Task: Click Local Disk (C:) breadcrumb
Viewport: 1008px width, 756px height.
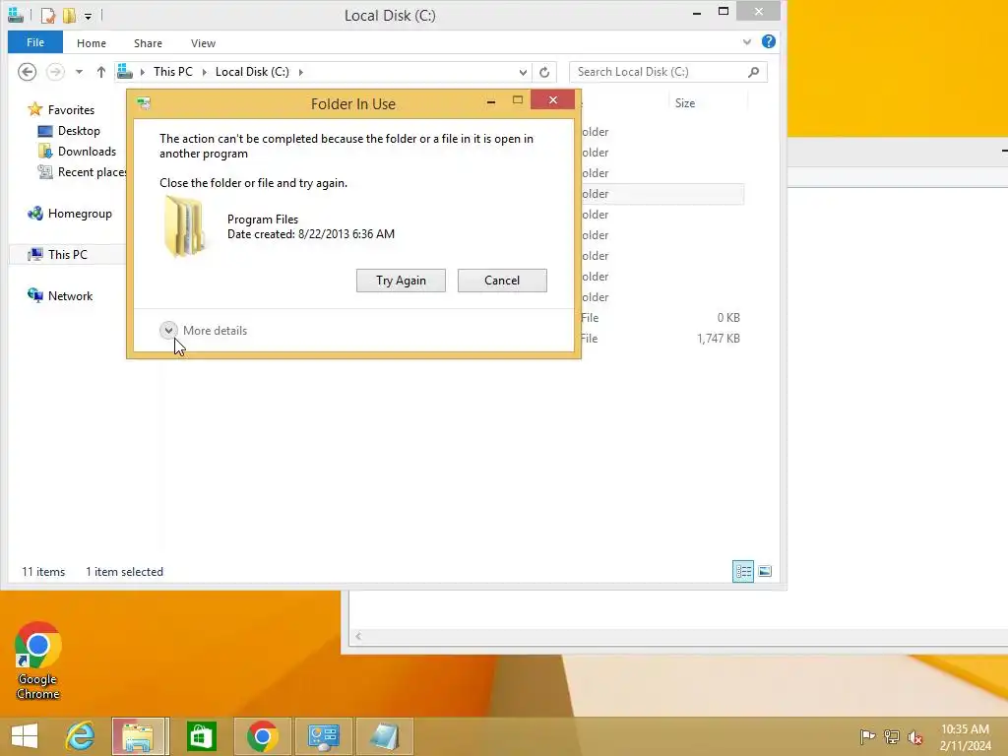Action: point(252,71)
